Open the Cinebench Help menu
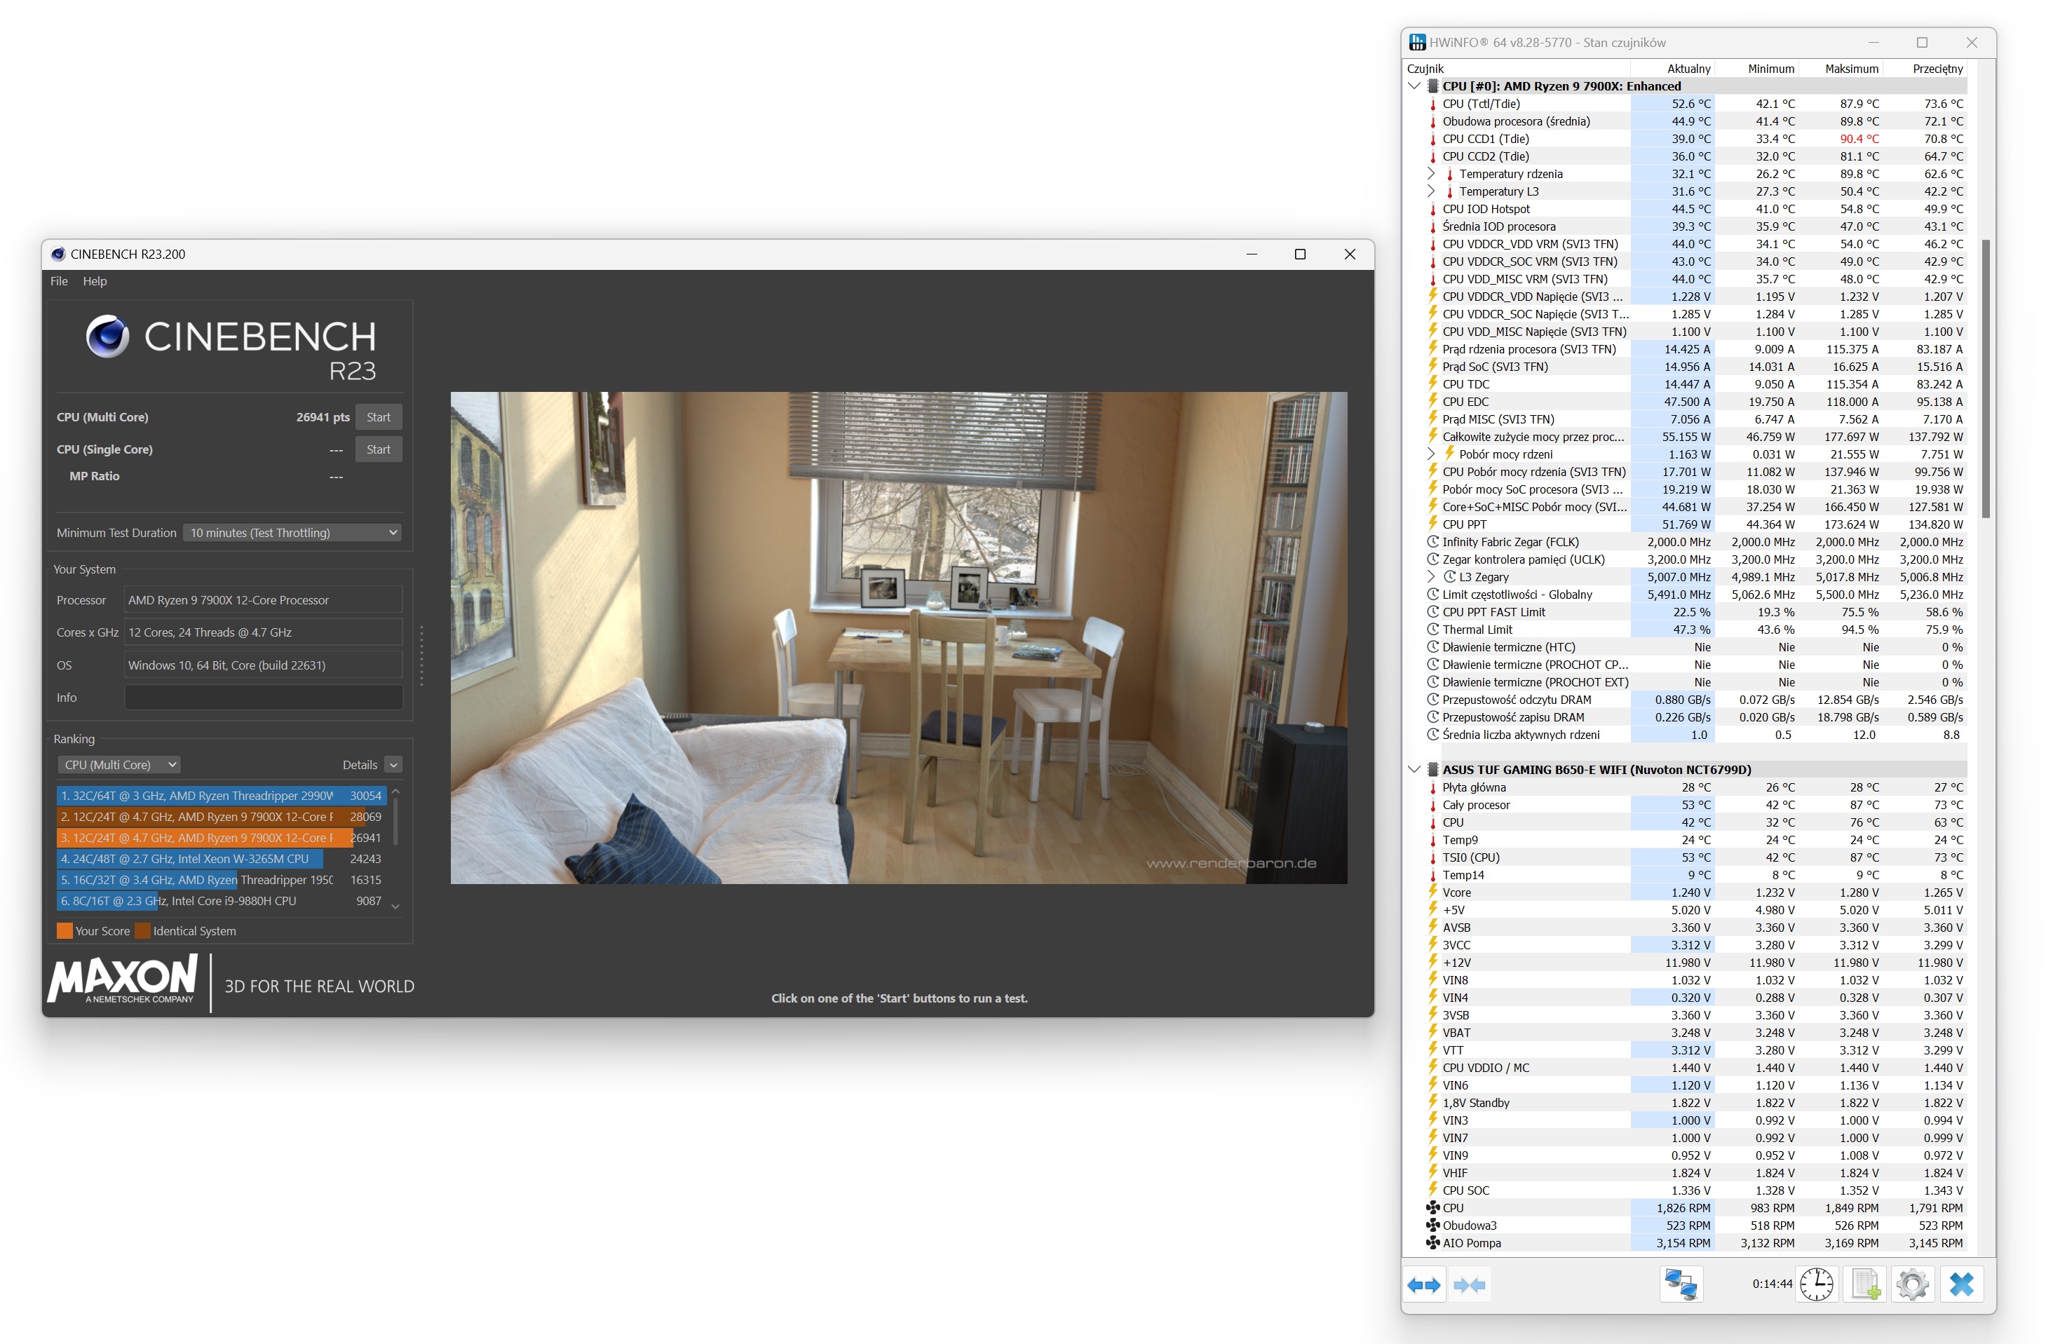Image resolution: width=2046 pixels, height=1344 pixels. [95, 281]
